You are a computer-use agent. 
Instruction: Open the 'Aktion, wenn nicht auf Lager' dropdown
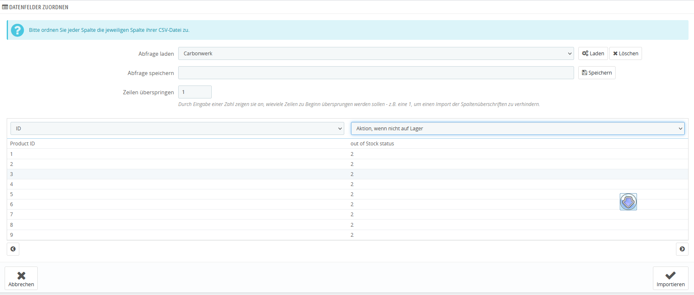pyautogui.click(x=518, y=129)
